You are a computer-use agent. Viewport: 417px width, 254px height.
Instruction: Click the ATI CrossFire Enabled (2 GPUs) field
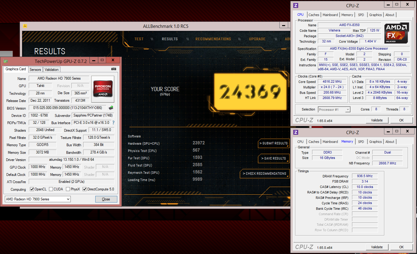[71, 182]
